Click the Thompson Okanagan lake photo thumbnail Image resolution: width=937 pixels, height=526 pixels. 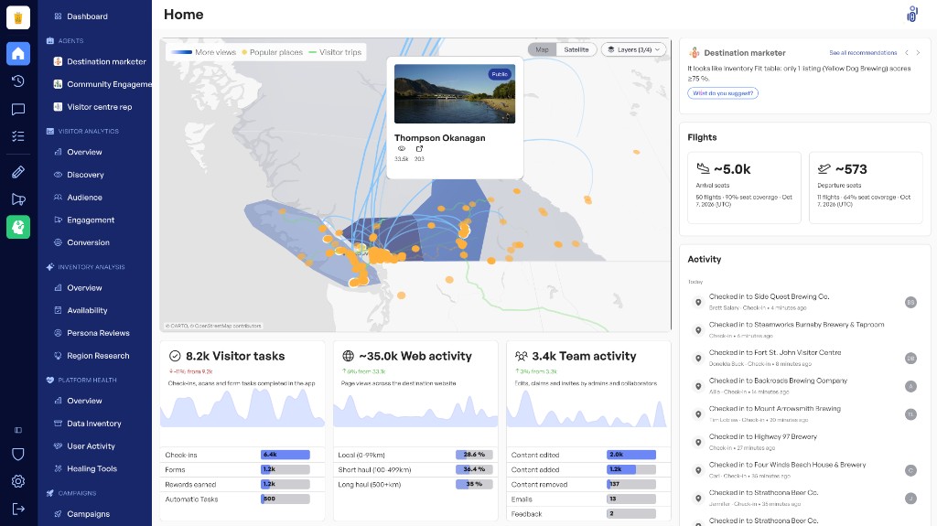(455, 94)
